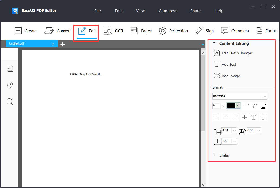Click the document scrollbar up arrow
The width and height of the screenshot is (280, 188).
[x=203, y=53]
